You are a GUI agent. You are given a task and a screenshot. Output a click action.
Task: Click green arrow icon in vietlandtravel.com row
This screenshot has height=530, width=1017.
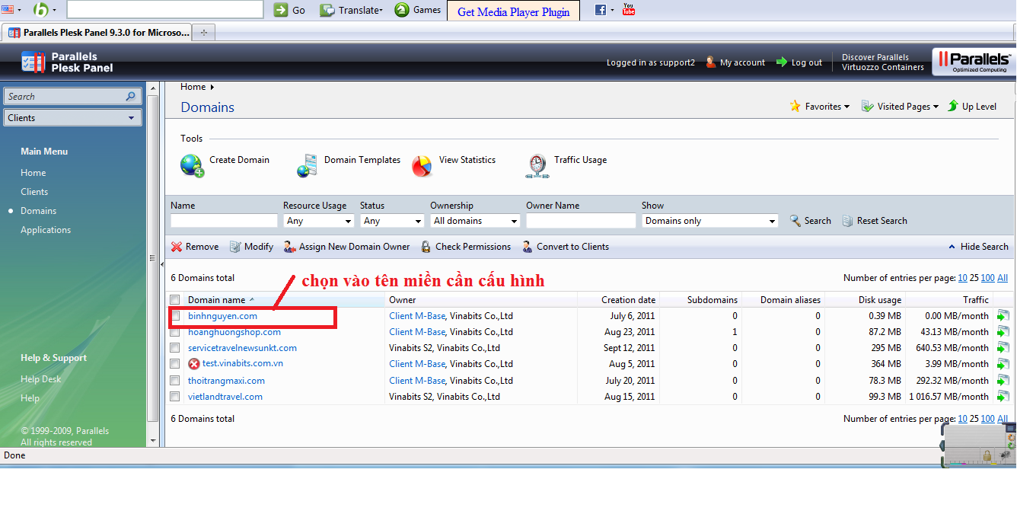1003,397
